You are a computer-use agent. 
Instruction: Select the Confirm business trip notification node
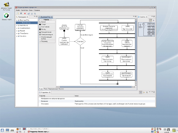(64, 42)
